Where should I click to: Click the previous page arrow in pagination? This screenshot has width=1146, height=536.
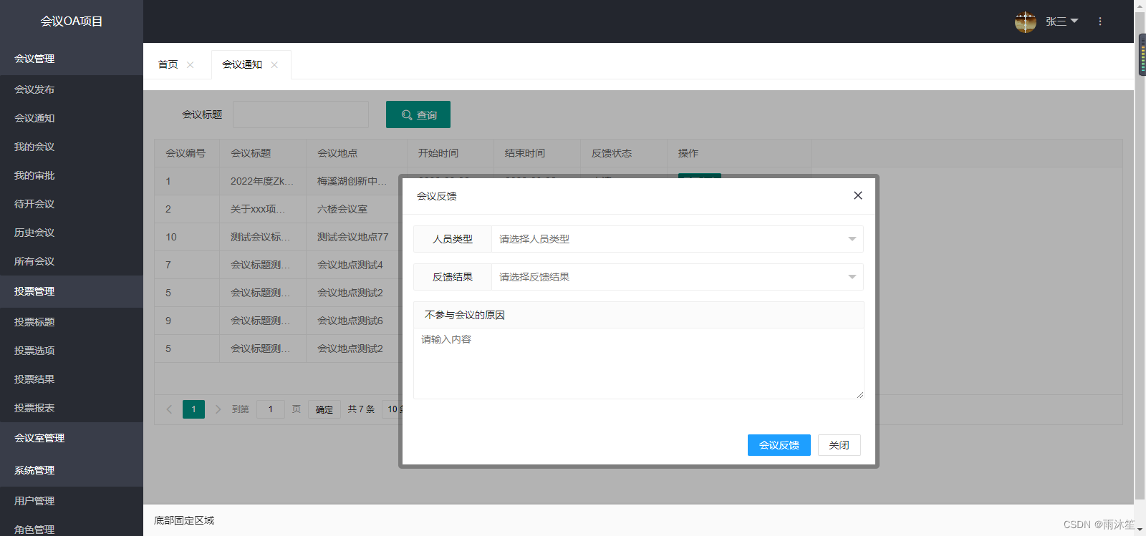pyautogui.click(x=169, y=409)
